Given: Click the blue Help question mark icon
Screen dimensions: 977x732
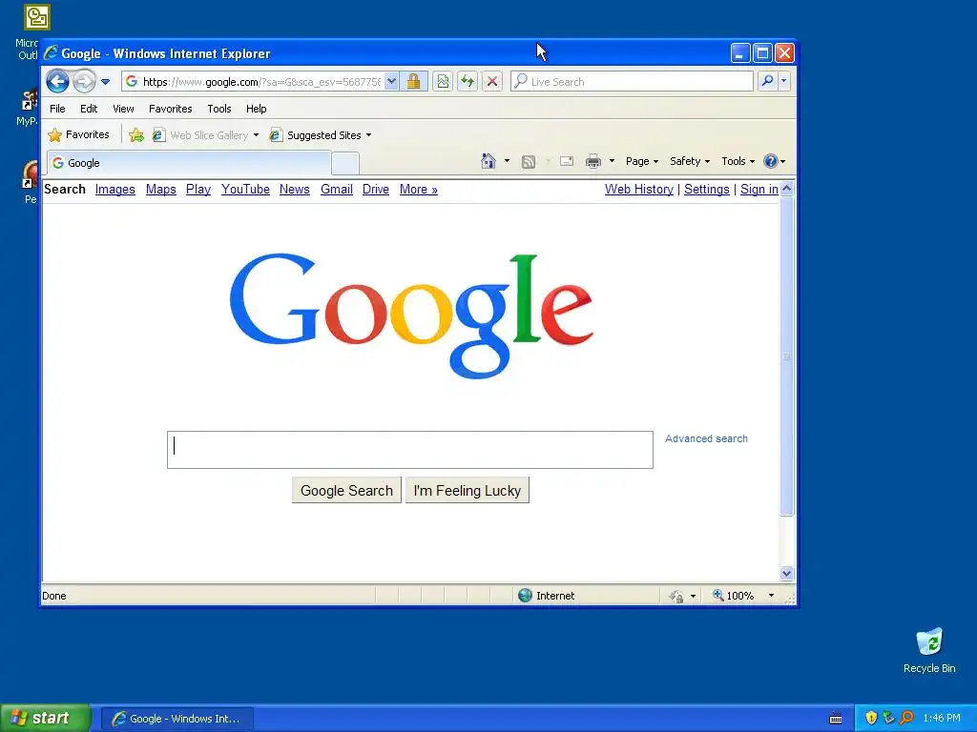Looking at the screenshot, I should 771,161.
